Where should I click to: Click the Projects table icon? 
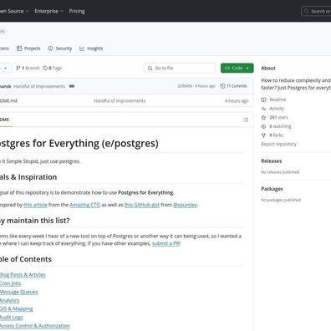point(19,48)
